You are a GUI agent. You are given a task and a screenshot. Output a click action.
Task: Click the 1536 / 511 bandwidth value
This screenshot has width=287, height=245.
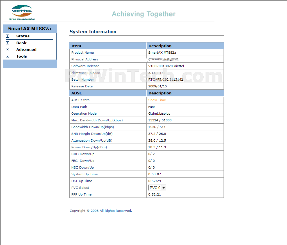(157, 127)
